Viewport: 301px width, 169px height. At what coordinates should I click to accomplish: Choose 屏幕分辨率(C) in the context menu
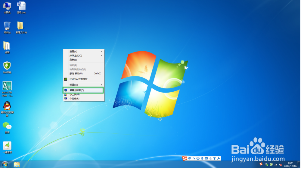tap(83, 90)
